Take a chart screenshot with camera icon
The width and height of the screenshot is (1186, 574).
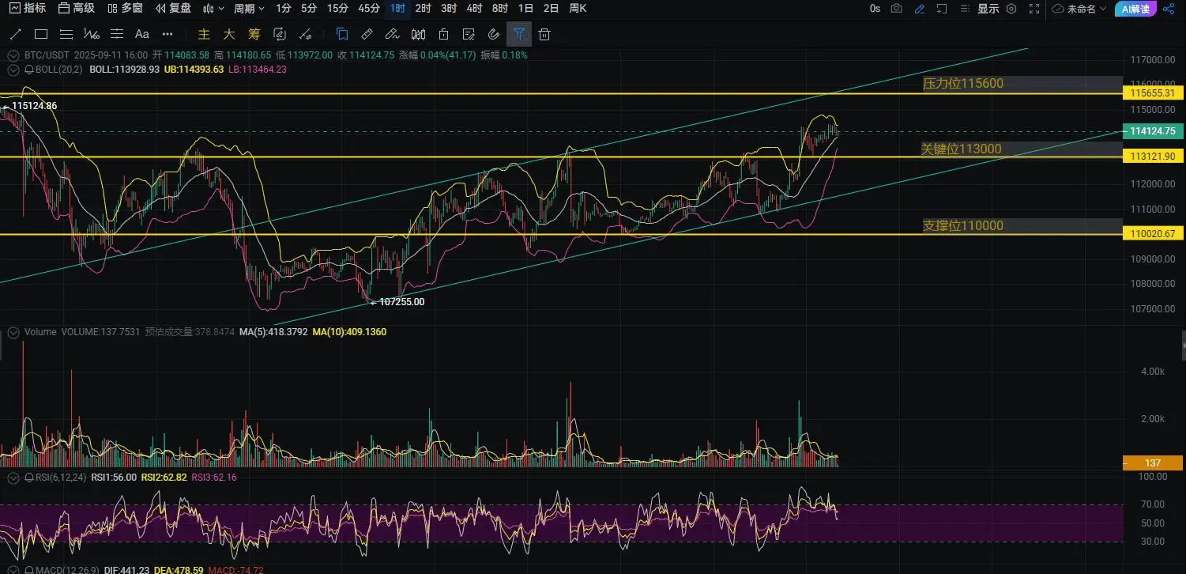click(896, 9)
